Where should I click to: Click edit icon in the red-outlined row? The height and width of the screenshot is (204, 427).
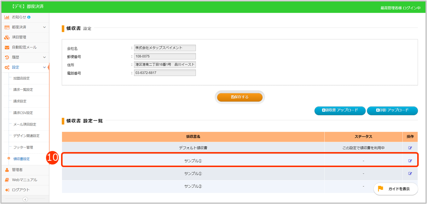tap(410, 161)
